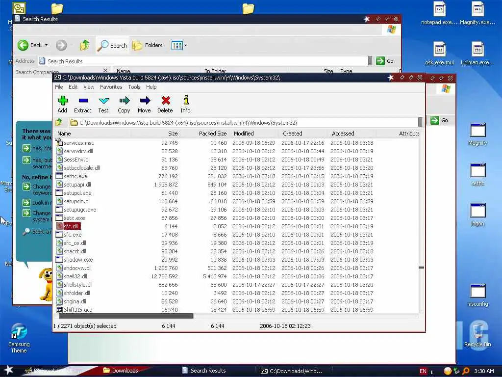Sort by the Modified column header
This screenshot has width=502, height=377.
(x=253, y=134)
